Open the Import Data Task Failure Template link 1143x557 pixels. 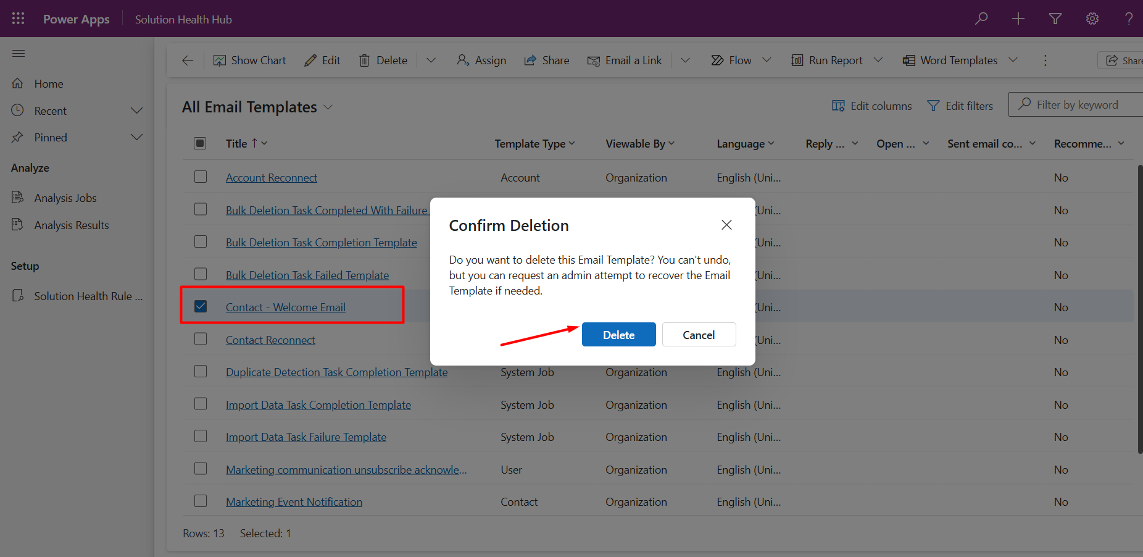click(x=306, y=437)
